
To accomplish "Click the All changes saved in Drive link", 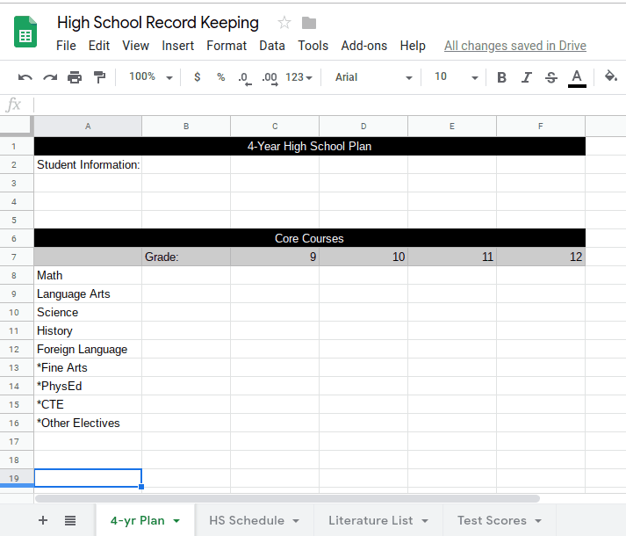I will tap(514, 46).
